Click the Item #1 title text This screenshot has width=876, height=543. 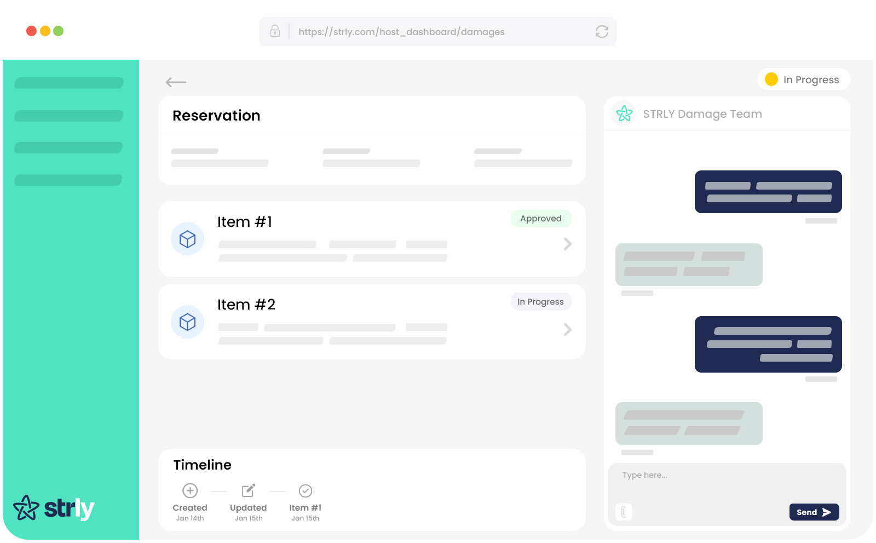[245, 222]
